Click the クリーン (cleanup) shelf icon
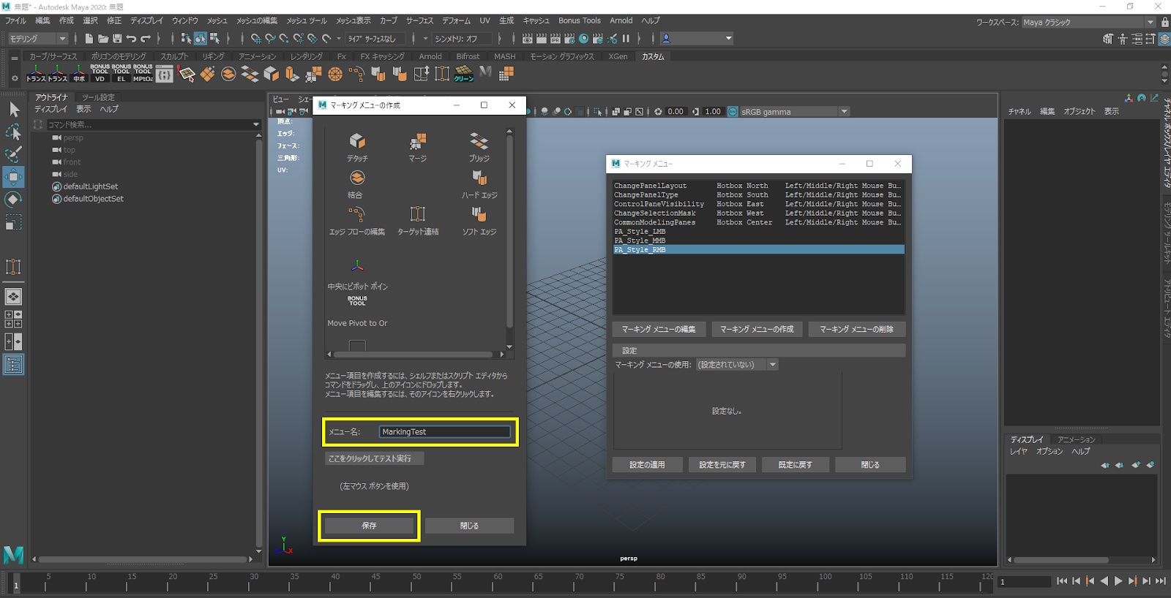This screenshot has width=1171, height=598. pos(464,74)
